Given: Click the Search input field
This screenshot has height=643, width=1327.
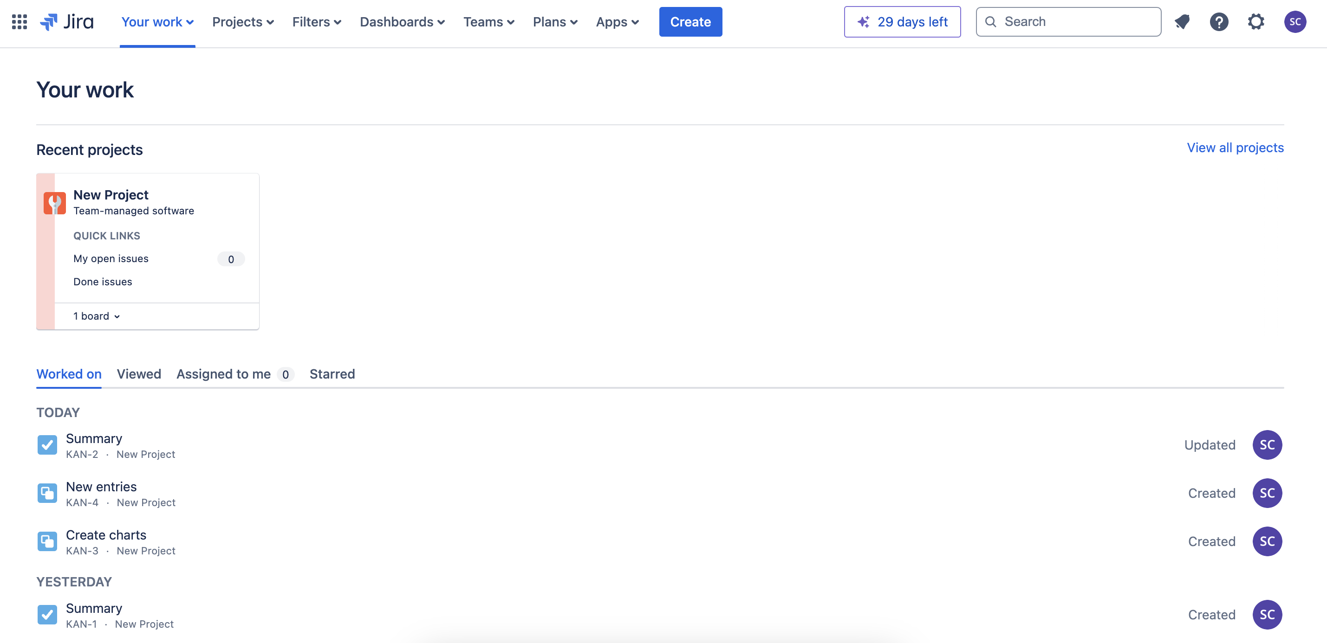Looking at the screenshot, I should (1077, 22).
